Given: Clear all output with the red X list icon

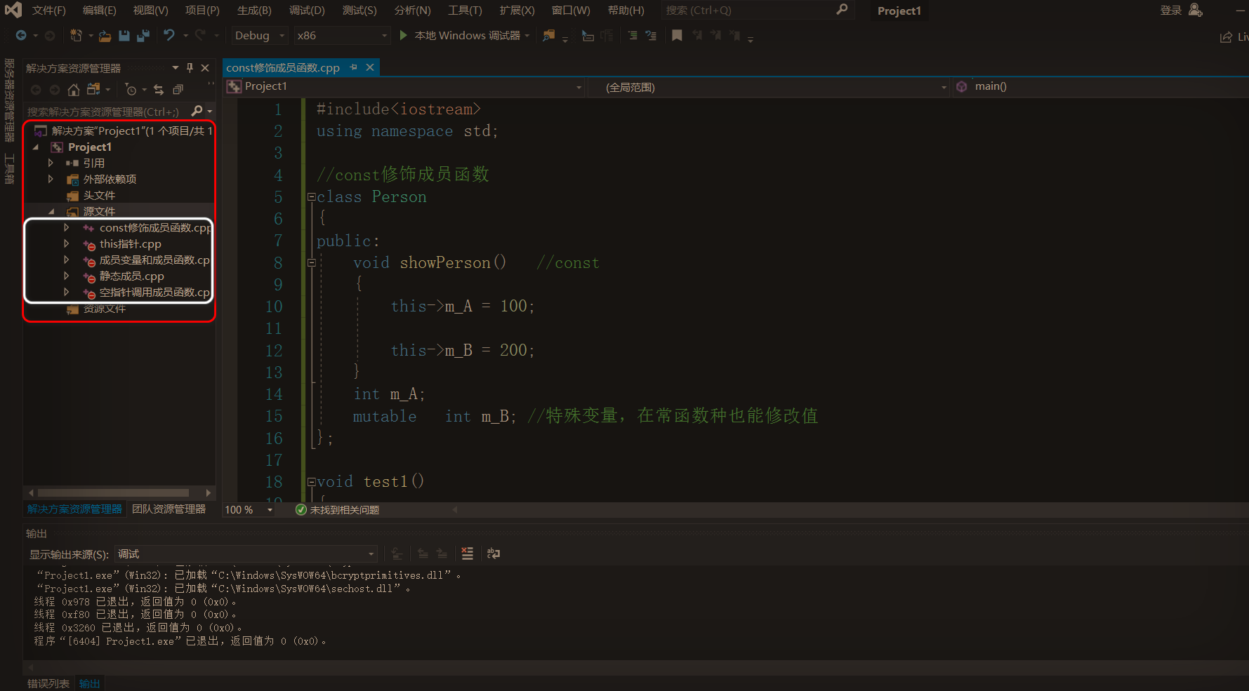Looking at the screenshot, I should tap(467, 554).
